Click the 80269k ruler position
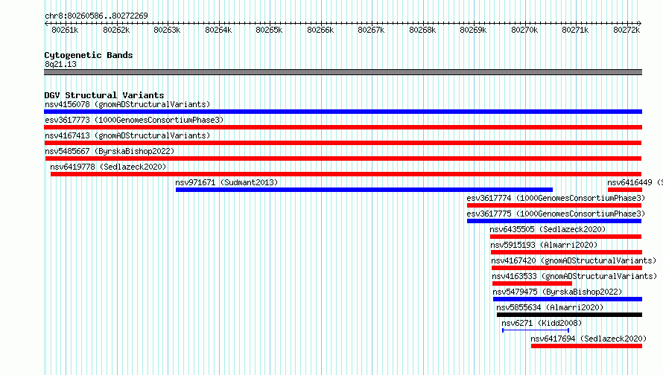Viewport: 663px width, 375px height. tap(473, 30)
